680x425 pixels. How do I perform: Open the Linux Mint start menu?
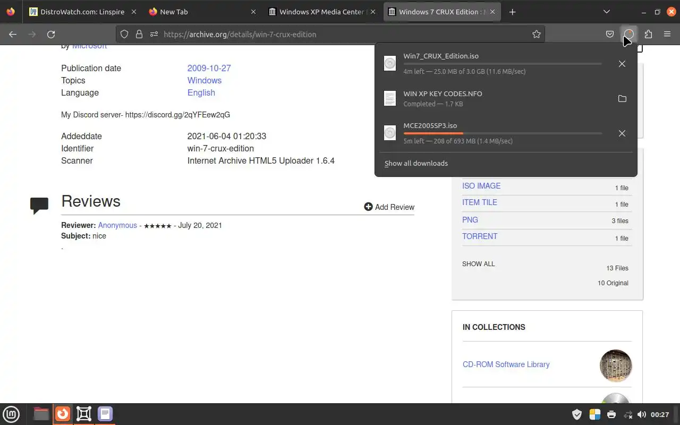click(x=11, y=414)
